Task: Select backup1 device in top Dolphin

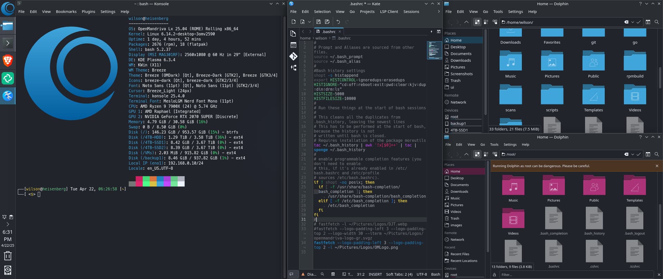Action: tap(458, 123)
